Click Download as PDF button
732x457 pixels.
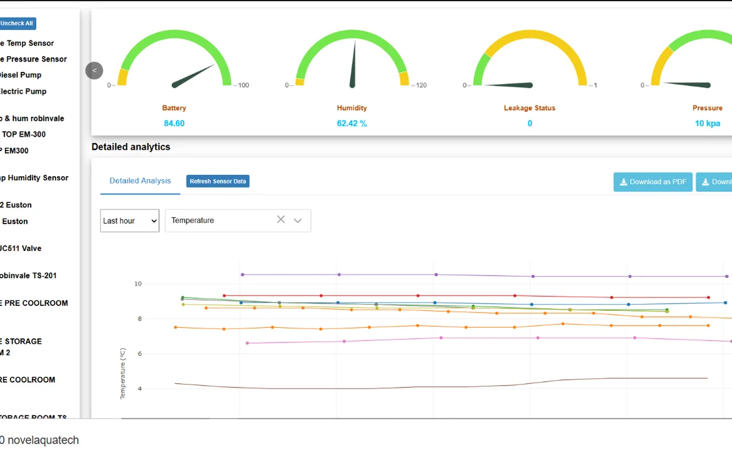(653, 182)
